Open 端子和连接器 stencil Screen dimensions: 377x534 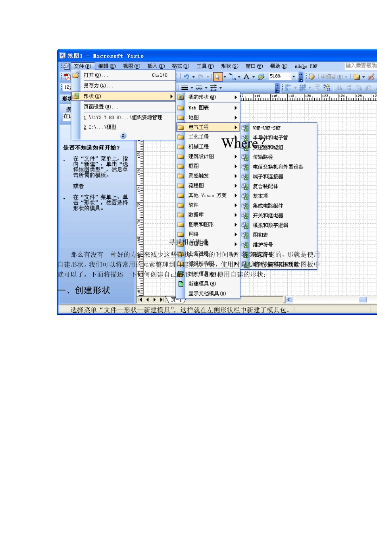[279, 176]
